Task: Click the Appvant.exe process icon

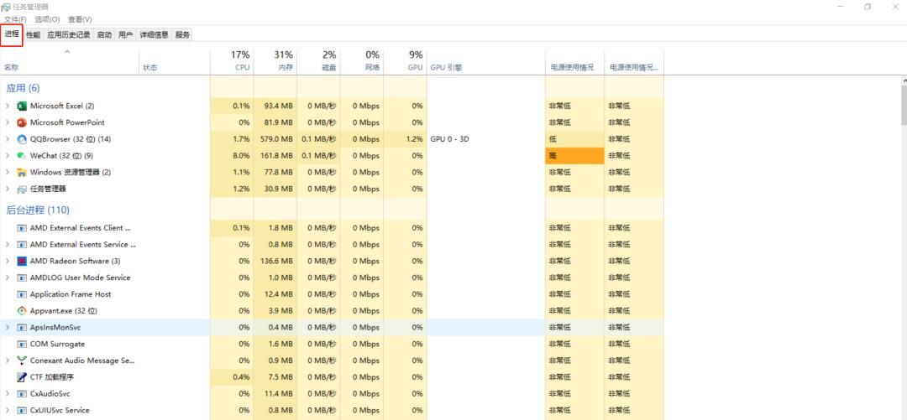Action: [x=22, y=311]
